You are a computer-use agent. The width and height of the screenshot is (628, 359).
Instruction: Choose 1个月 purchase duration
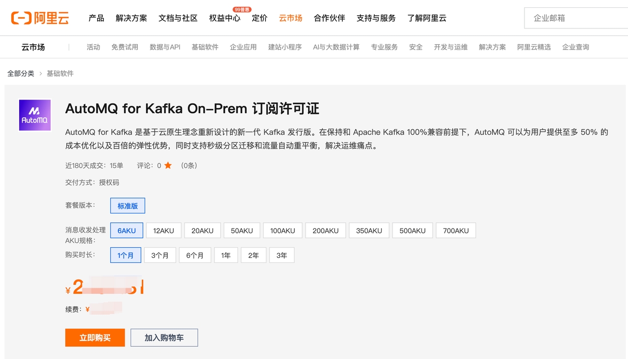tap(126, 255)
